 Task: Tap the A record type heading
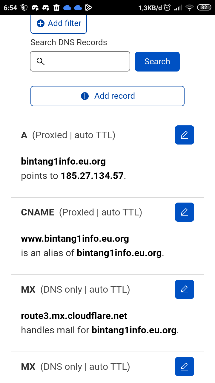coord(24,135)
